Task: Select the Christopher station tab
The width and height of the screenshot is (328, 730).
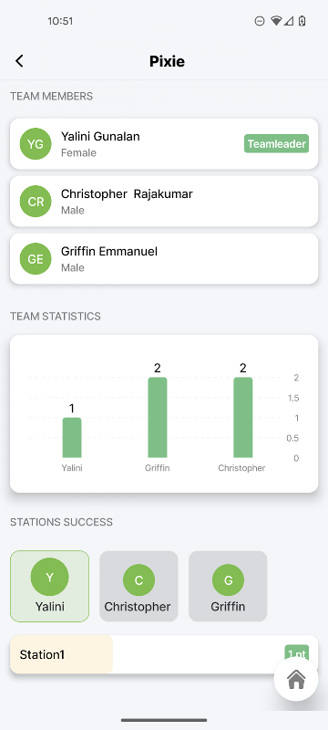Action: (x=138, y=586)
